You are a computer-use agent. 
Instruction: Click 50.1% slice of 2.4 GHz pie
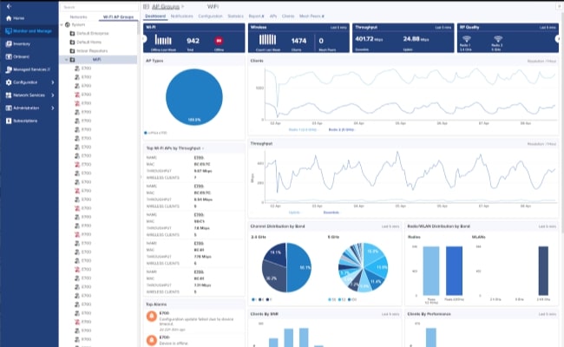pyautogui.click(x=301, y=267)
